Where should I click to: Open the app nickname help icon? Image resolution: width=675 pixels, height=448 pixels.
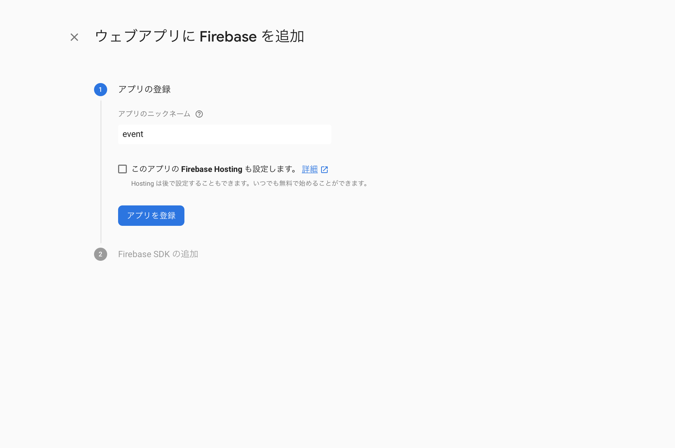[x=199, y=114]
